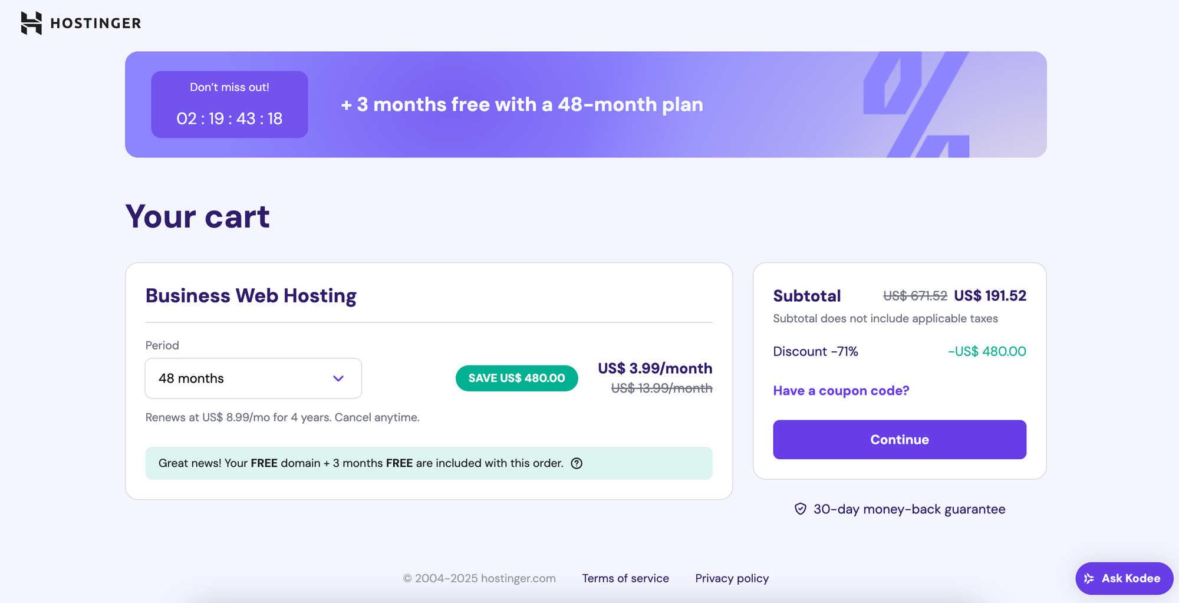Click the countdown timer box
This screenshot has height=603, width=1179.
229,105
